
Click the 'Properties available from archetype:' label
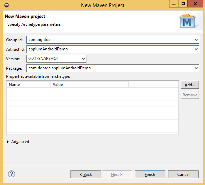38,76
